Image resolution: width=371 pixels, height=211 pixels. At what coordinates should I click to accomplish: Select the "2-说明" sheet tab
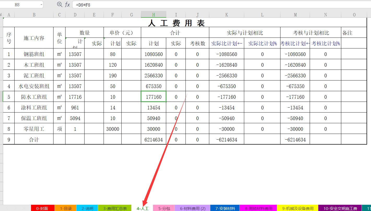(x=86, y=208)
